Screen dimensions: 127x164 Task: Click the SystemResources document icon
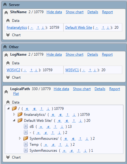tap(26, 150)
